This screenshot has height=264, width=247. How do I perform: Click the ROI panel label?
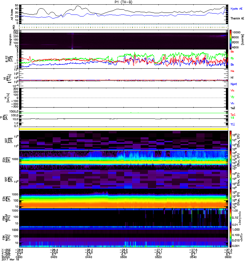pyautogui.click(x=14, y=27)
